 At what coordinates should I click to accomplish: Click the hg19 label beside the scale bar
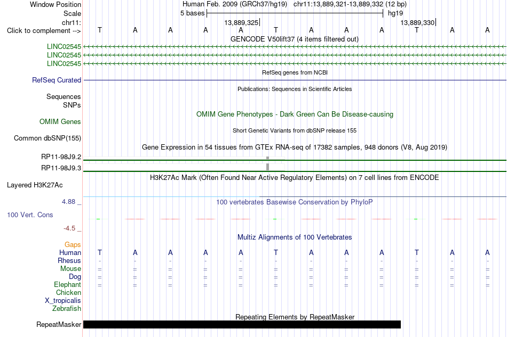pyautogui.click(x=395, y=13)
